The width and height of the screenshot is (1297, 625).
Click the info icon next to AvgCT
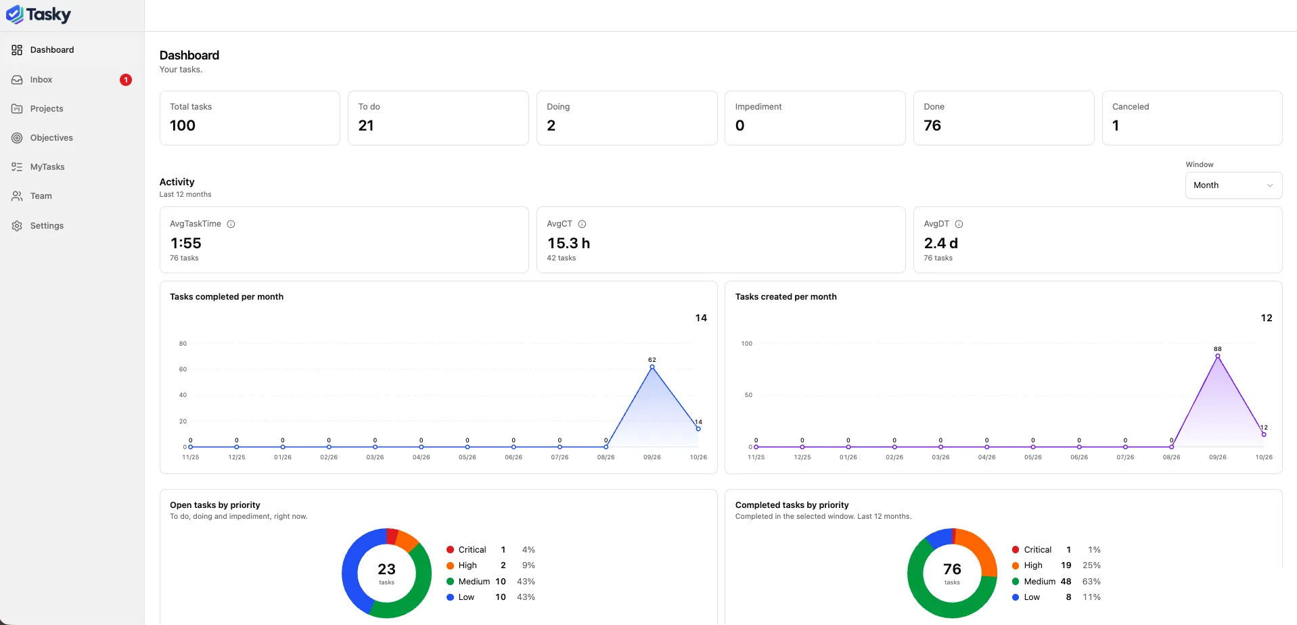(582, 224)
